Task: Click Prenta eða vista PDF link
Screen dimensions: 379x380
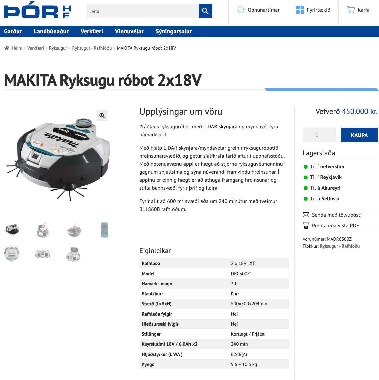Action: coord(335,225)
